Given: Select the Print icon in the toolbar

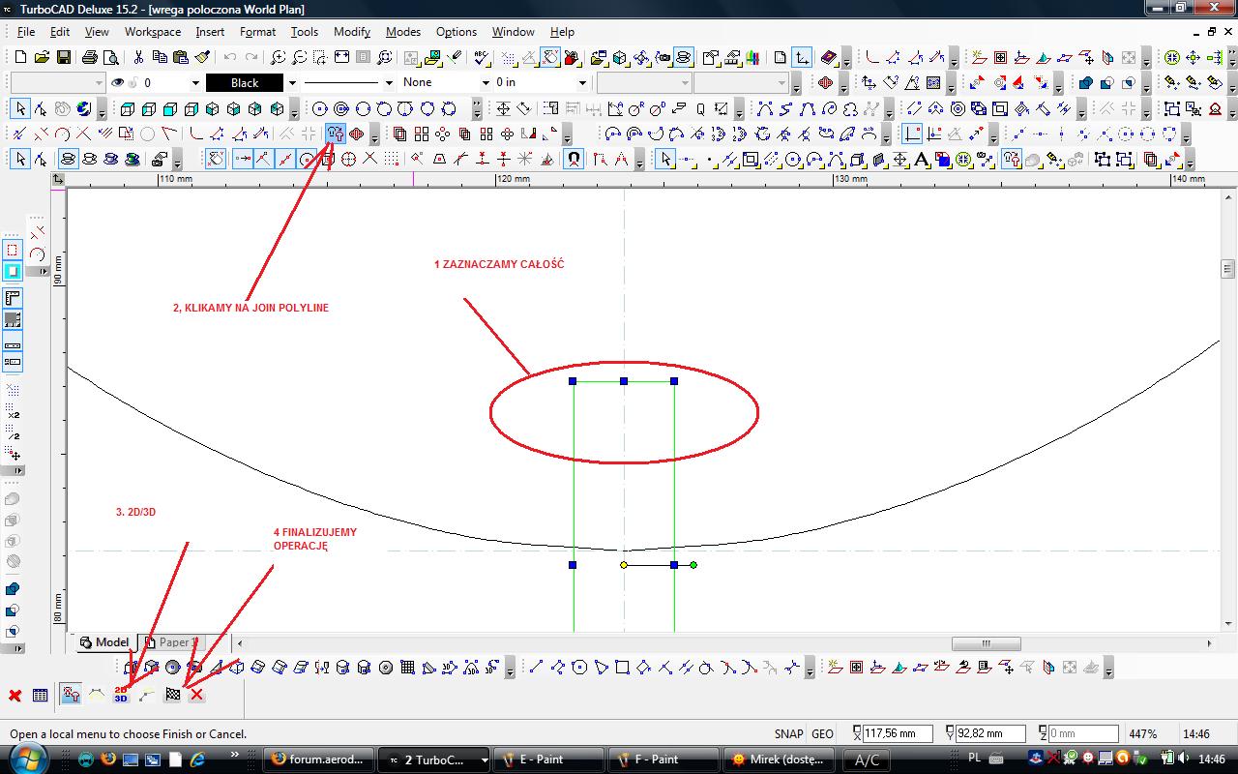Looking at the screenshot, I should 90,58.
